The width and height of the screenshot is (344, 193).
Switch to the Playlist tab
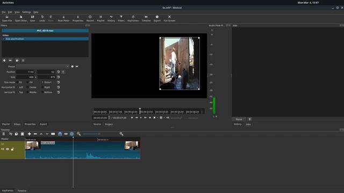[6, 124]
